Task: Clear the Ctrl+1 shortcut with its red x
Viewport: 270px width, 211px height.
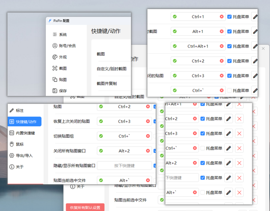Action: (x=222, y=17)
